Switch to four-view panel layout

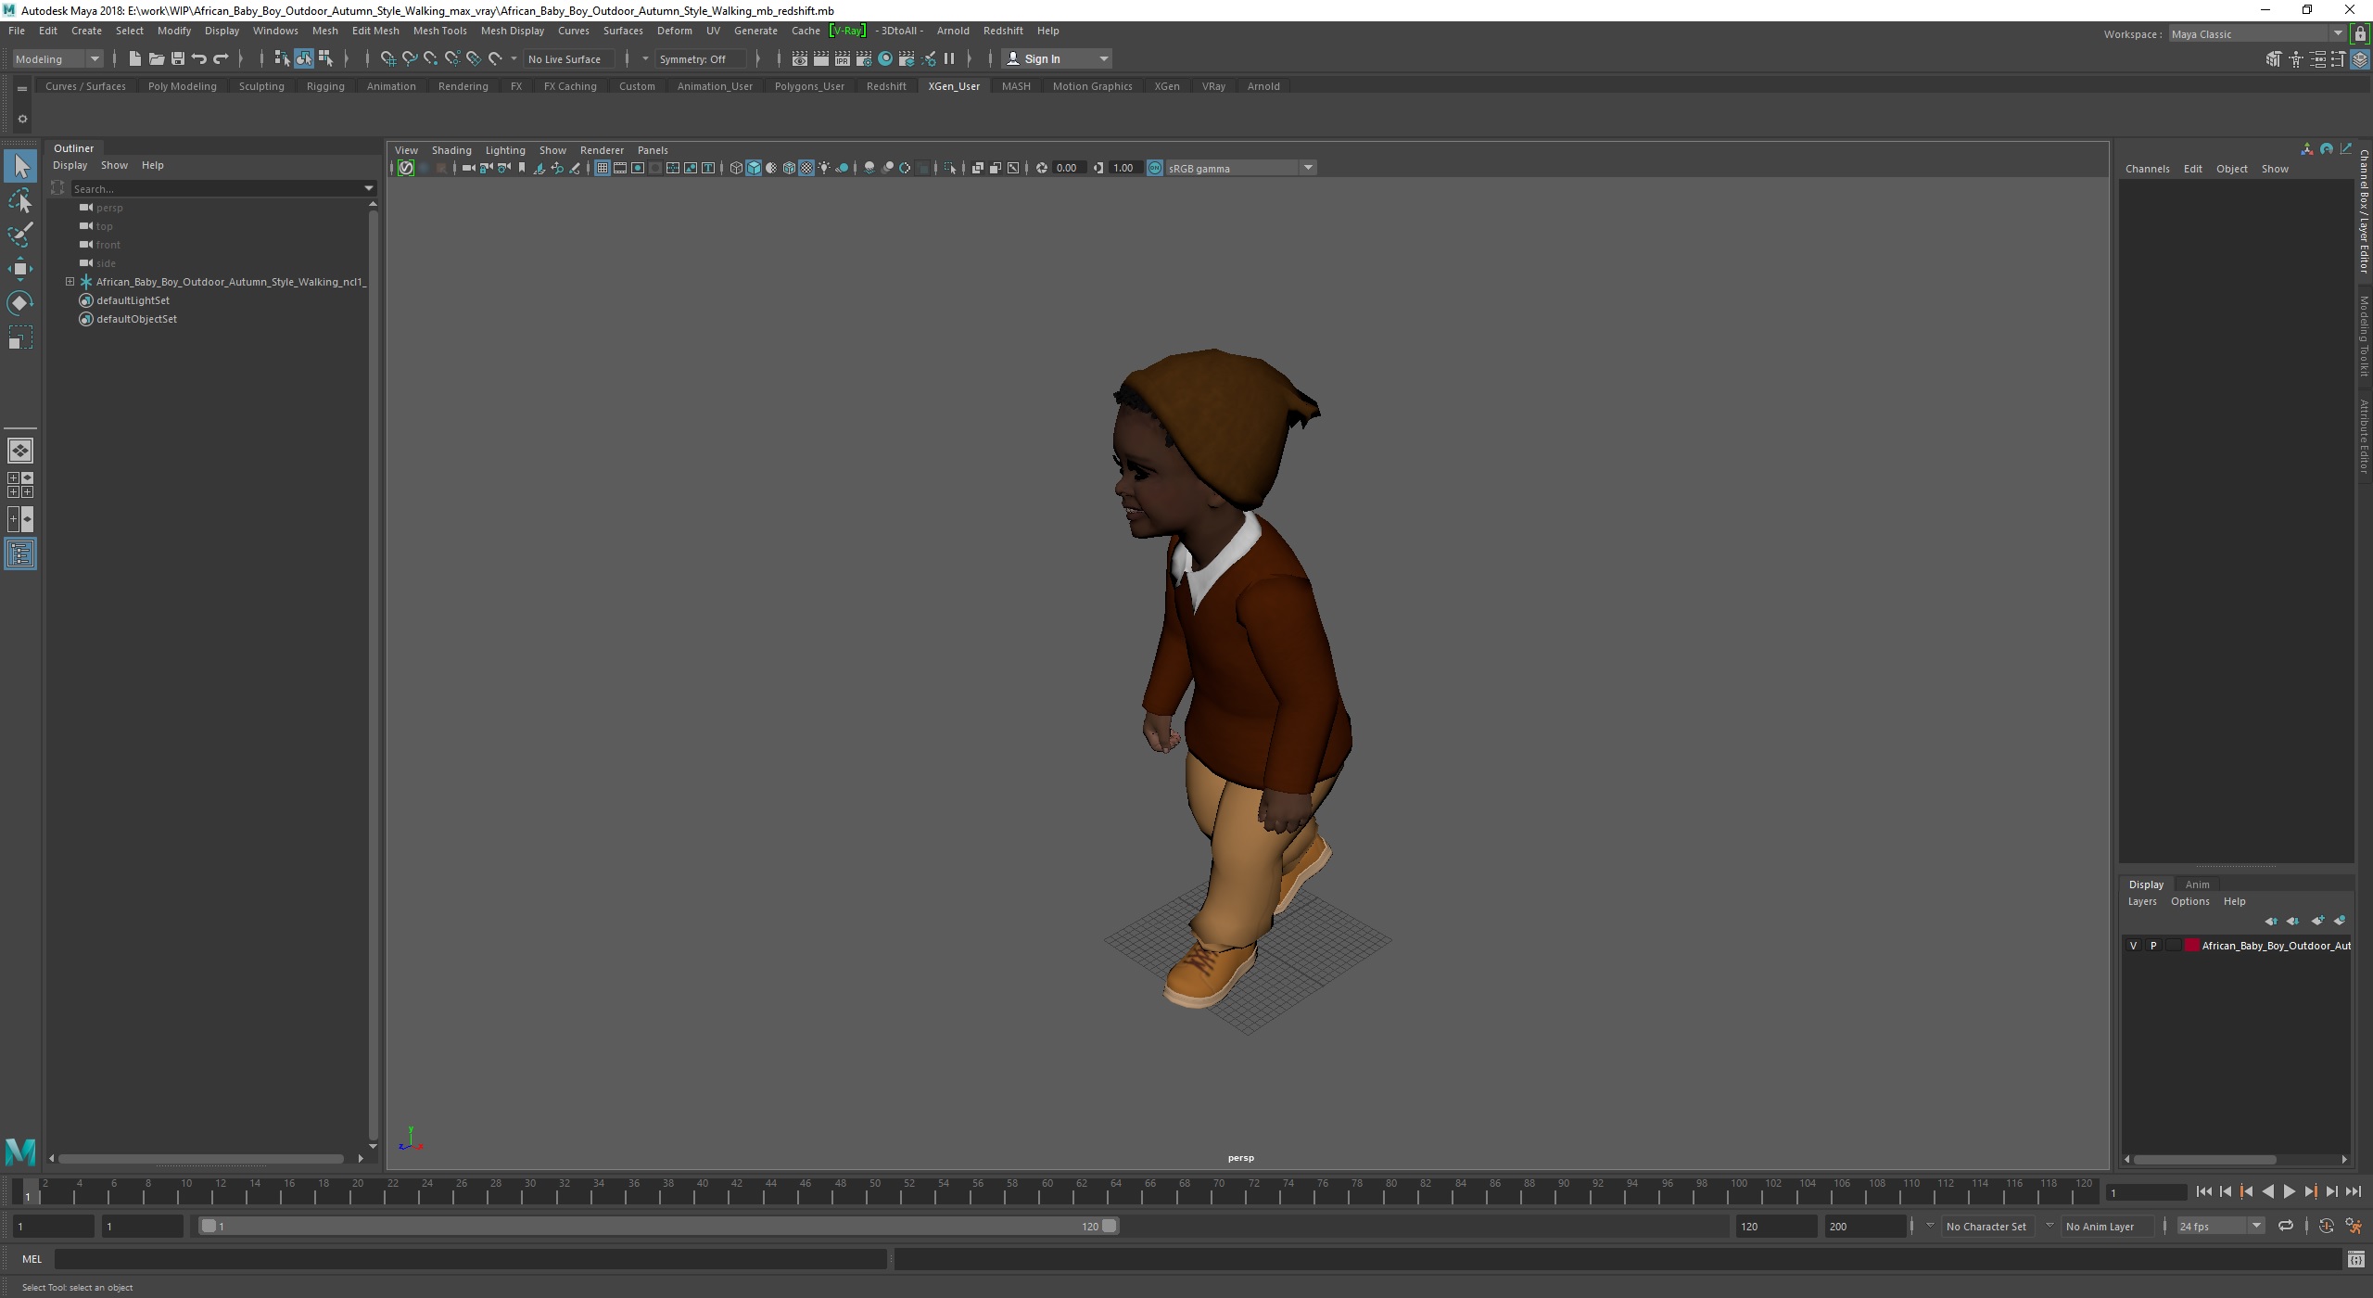(x=20, y=485)
